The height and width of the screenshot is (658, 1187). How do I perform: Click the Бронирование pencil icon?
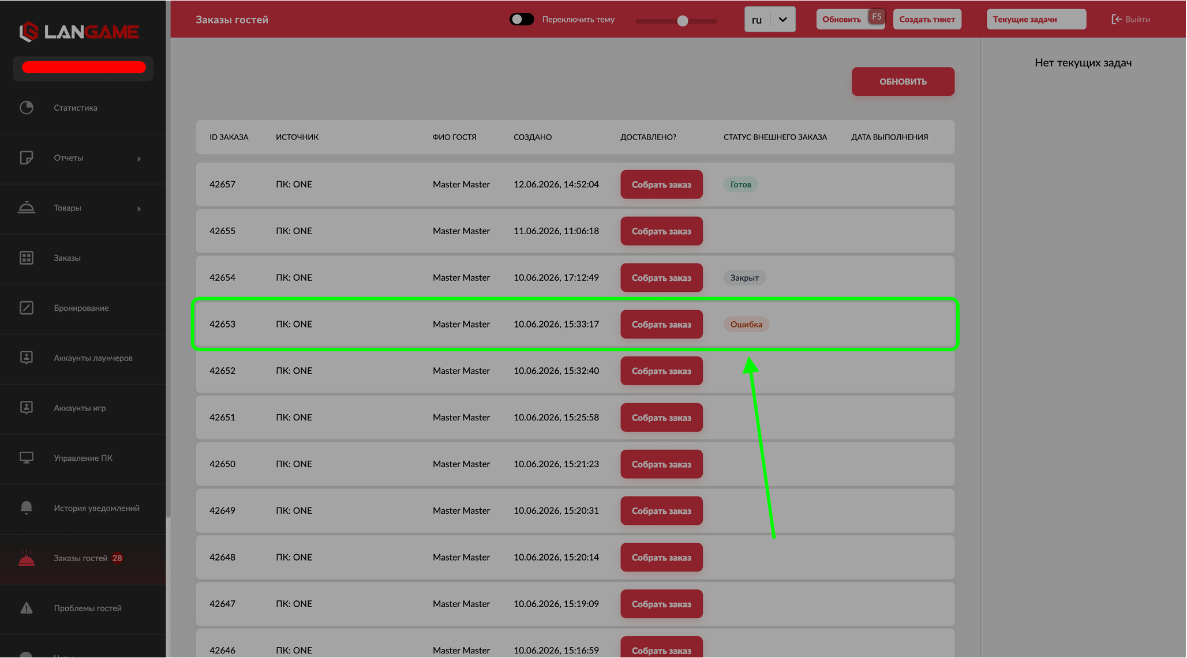point(27,308)
